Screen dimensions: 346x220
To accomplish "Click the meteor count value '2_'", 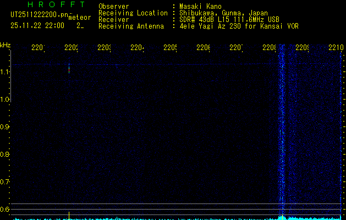I will pyautogui.click(x=80, y=26).
